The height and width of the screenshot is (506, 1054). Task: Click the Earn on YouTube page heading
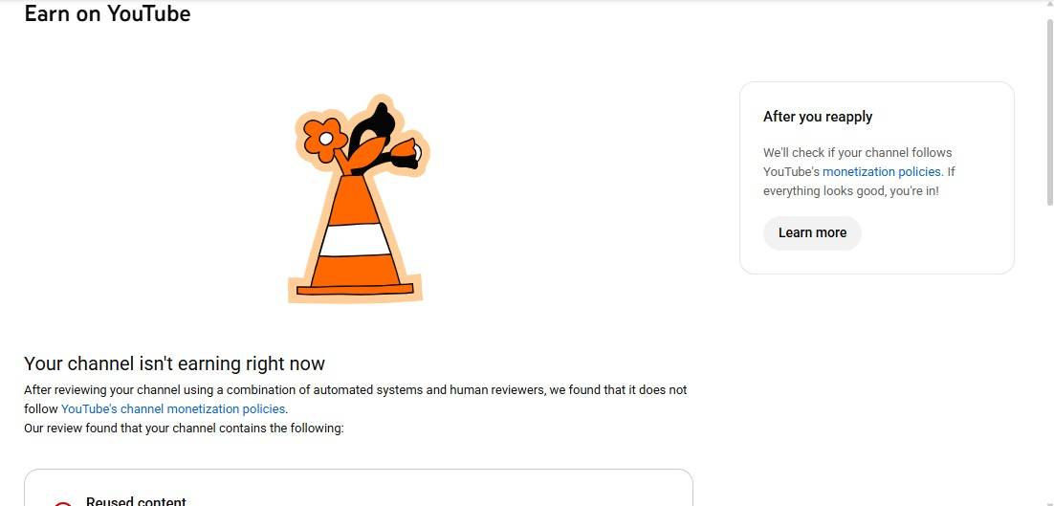[x=107, y=13]
